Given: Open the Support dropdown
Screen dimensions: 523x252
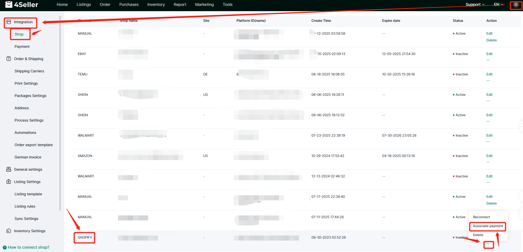Looking at the screenshot, I should [475, 4].
